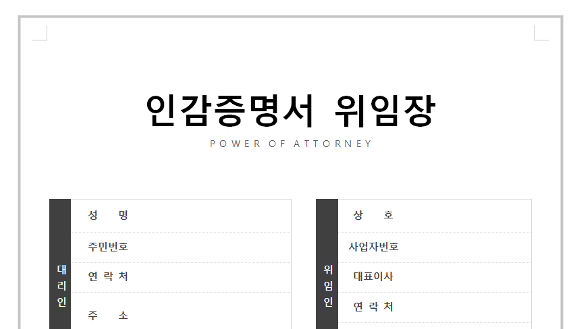Select the 성 명 label in the 대리인 table
The image size is (571, 329).
point(108,215)
